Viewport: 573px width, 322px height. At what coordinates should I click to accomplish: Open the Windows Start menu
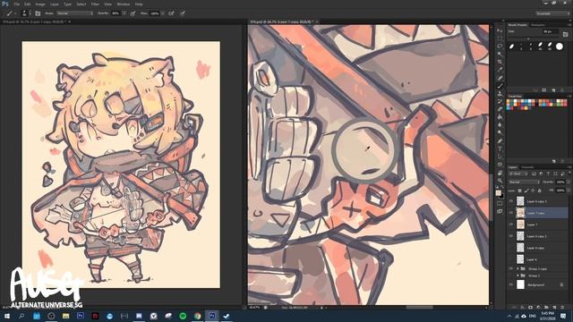[7, 316]
